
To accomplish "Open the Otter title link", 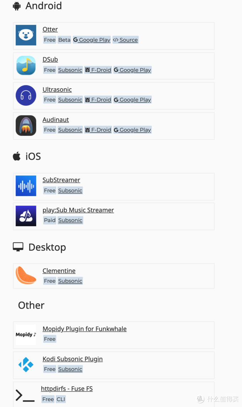I will point(50,29).
